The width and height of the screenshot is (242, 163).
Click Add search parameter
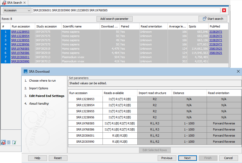(x=114, y=19)
